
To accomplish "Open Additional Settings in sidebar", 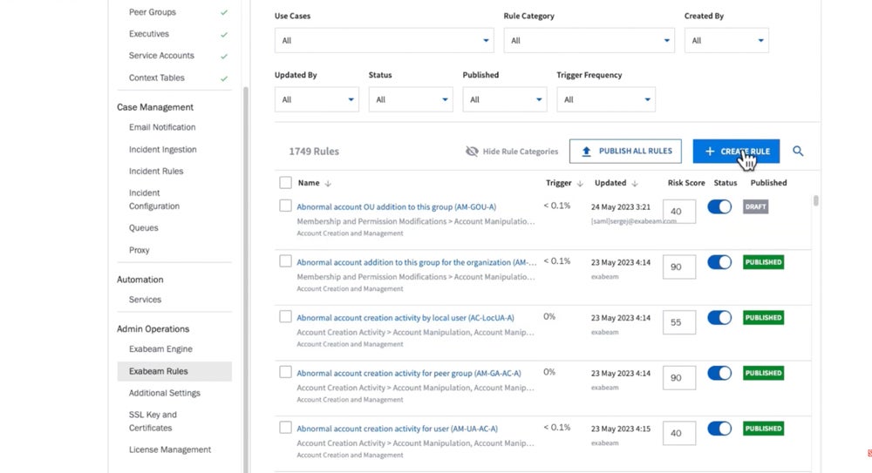I will (x=165, y=393).
